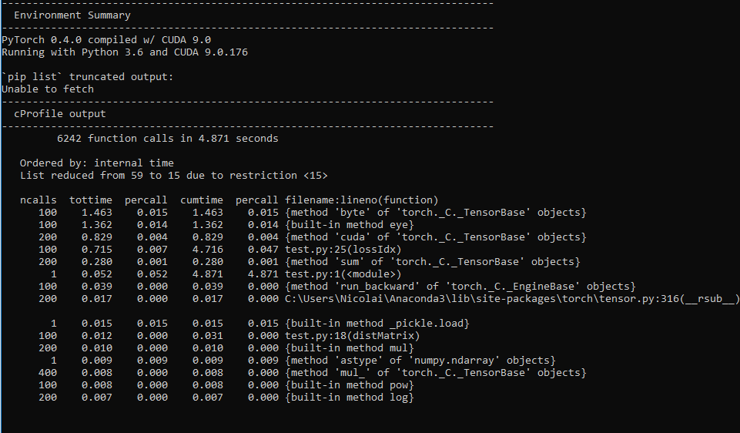Viewport: 740px width, 433px height.
Task: Click the 'Unable to fetch' message
Action: tap(48, 89)
